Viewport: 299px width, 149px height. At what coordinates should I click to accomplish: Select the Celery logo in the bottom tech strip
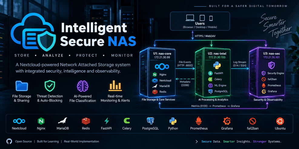coord(127,121)
